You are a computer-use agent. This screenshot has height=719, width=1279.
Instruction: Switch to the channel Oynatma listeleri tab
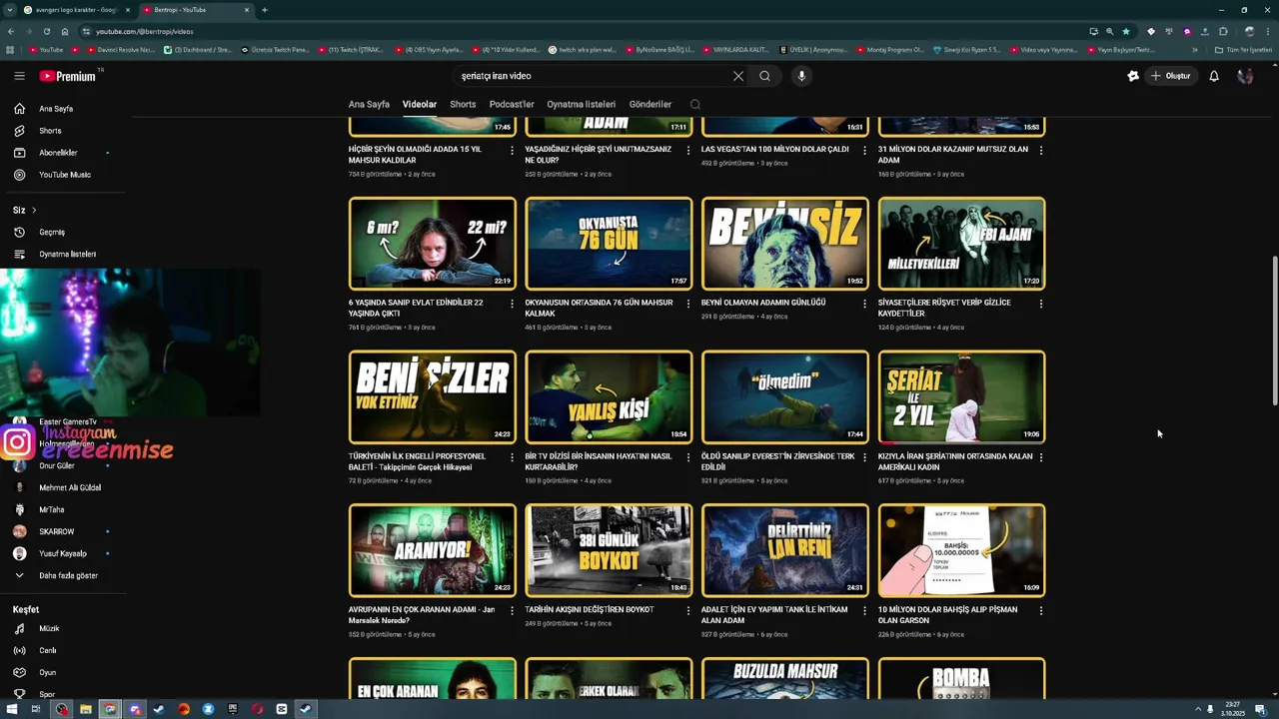click(x=581, y=104)
